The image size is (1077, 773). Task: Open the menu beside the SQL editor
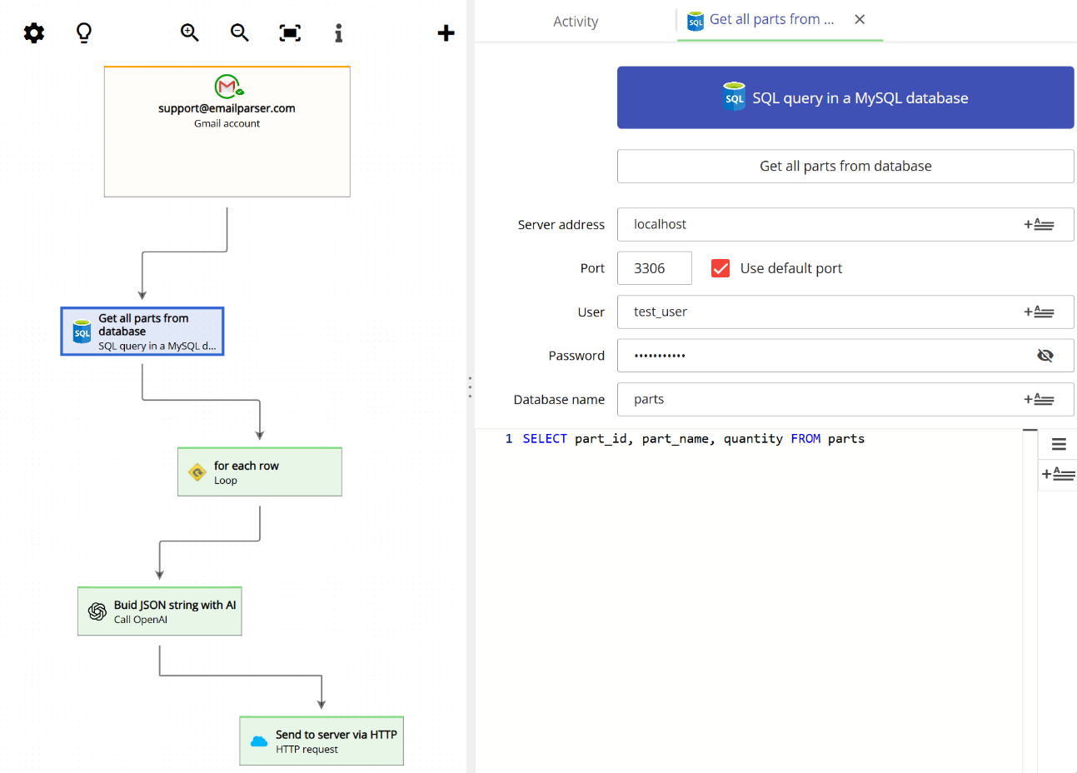pyautogui.click(x=1058, y=444)
